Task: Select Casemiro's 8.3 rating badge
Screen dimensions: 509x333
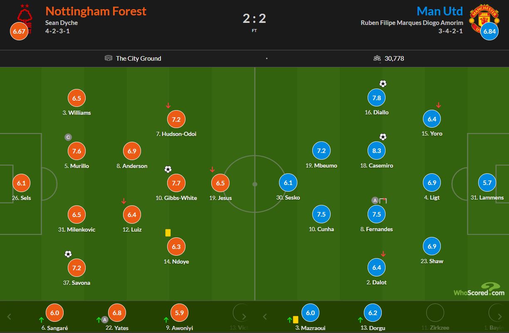Action: pos(377,151)
